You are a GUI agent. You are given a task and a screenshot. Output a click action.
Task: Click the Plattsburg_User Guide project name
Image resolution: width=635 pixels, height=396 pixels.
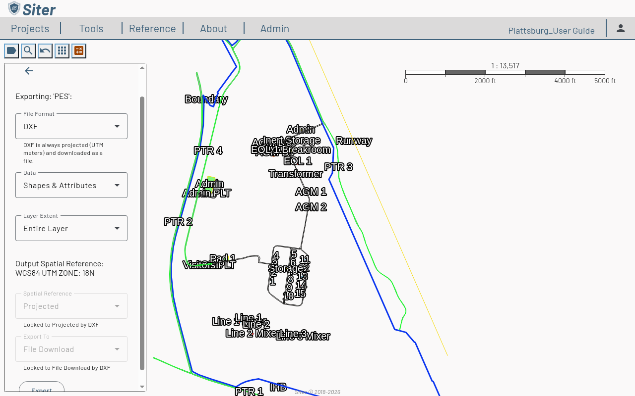coord(551,31)
